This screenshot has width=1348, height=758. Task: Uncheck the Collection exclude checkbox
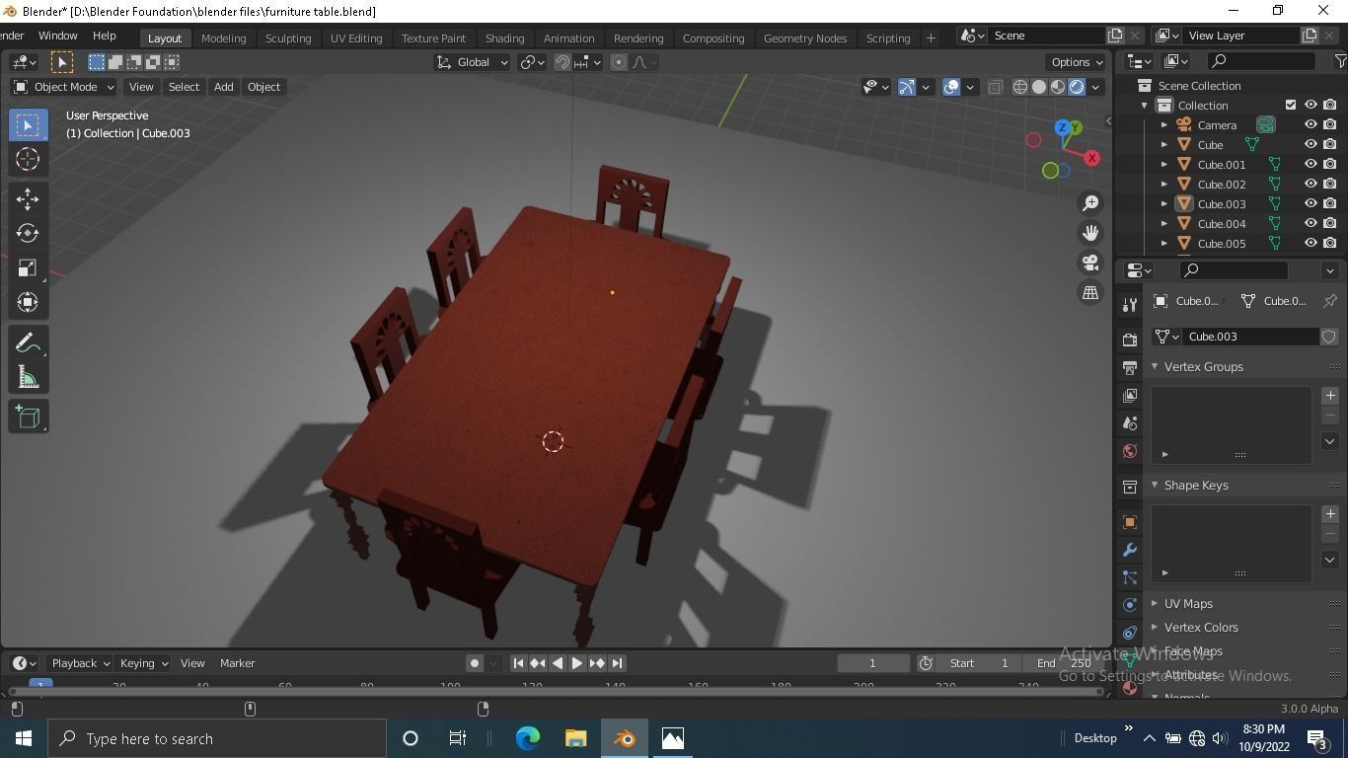pyautogui.click(x=1291, y=105)
